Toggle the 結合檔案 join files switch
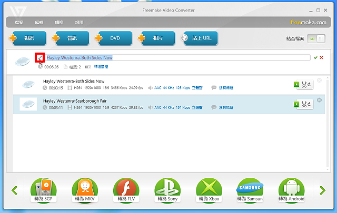Screen dimensions: 337x213 316,39
